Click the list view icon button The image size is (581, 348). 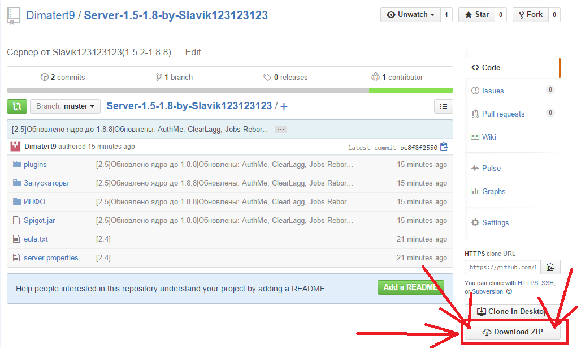point(444,106)
